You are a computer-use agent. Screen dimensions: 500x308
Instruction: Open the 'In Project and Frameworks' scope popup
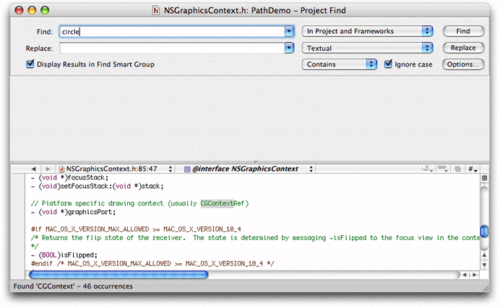368,32
